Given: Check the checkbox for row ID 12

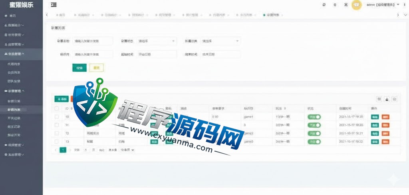Looking at the screenshot, I should click(x=57, y=133).
